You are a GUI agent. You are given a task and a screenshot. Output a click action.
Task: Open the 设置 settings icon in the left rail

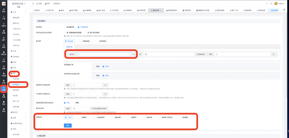point(4,89)
